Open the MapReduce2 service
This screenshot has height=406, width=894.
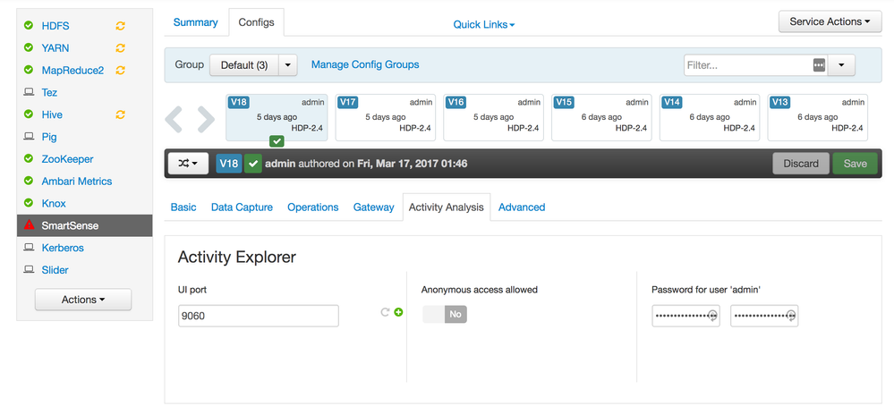[x=73, y=70]
